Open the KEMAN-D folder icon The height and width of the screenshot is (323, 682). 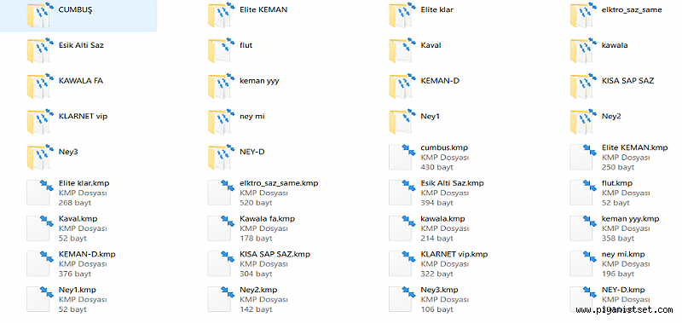tap(402, 87)
